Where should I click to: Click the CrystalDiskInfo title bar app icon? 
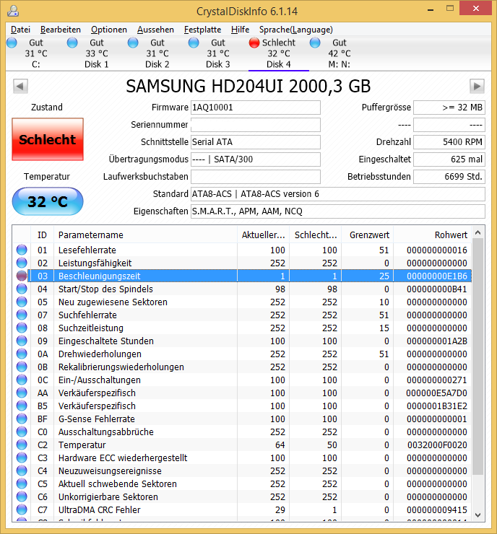[13, 11]
